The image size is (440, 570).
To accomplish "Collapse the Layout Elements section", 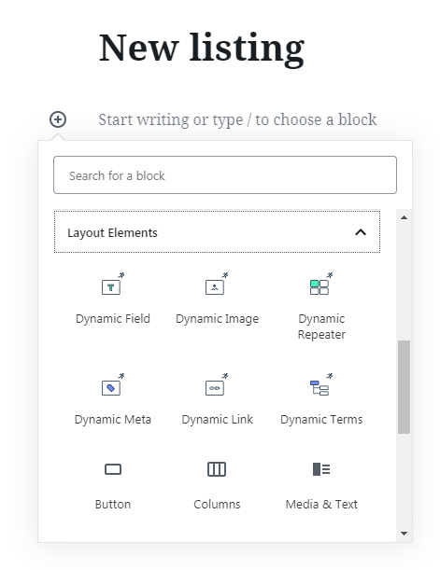I will [217, 232].
